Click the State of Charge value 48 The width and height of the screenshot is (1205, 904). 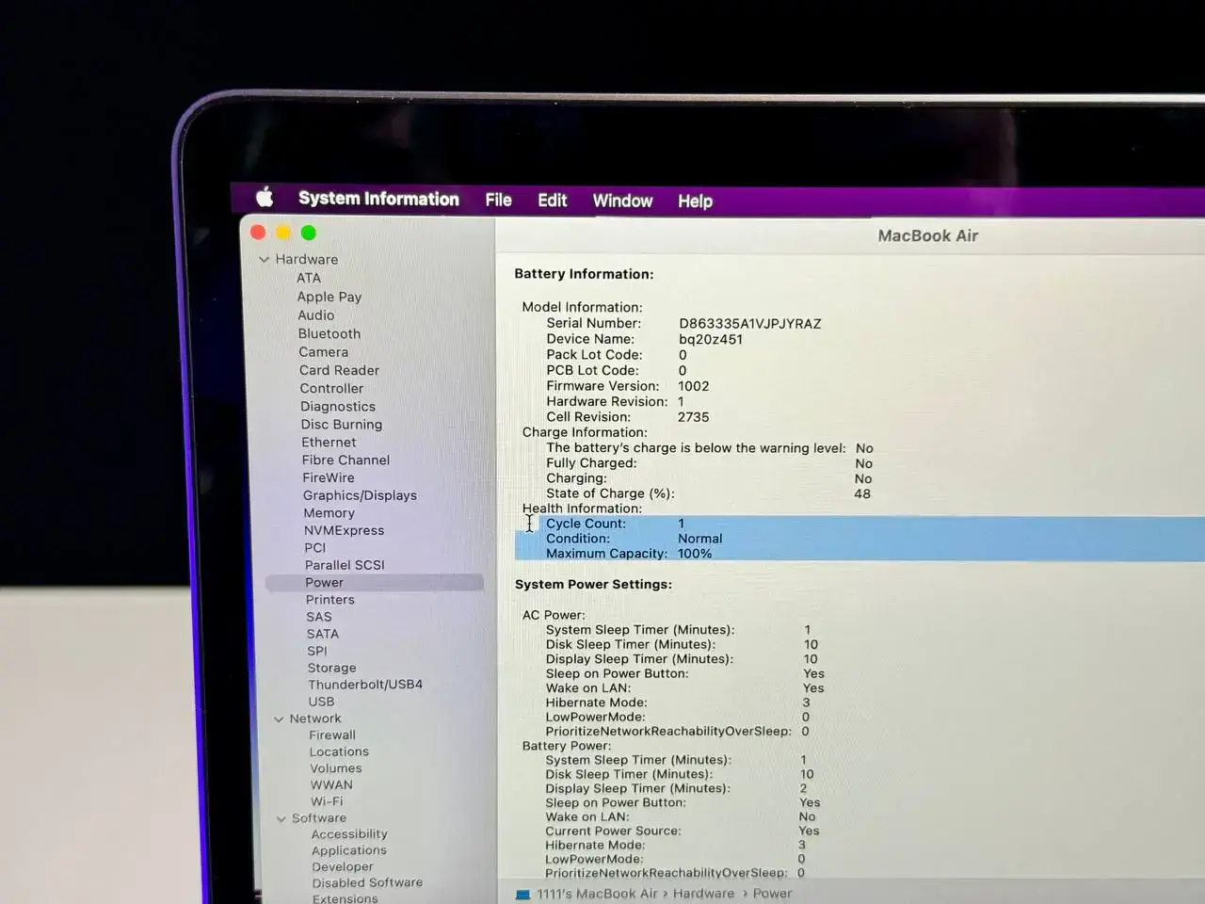pyautogui.click(x=862, y=493)
